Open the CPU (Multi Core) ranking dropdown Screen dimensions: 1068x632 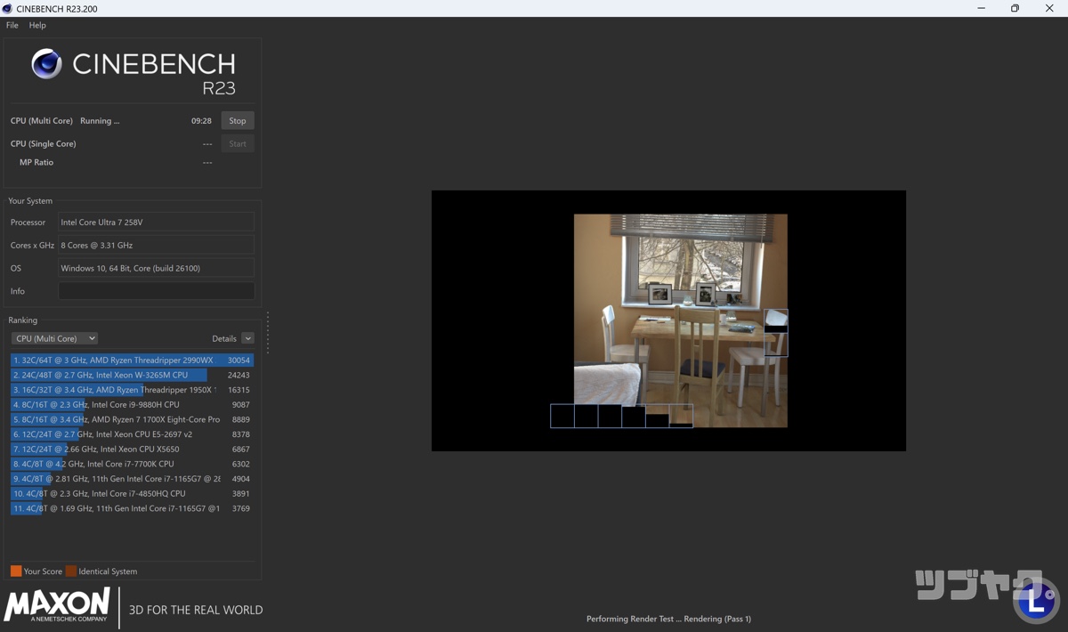tap(54, 338)
